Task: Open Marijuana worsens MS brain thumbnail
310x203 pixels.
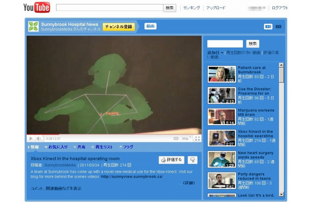Action: coord(222,117)
